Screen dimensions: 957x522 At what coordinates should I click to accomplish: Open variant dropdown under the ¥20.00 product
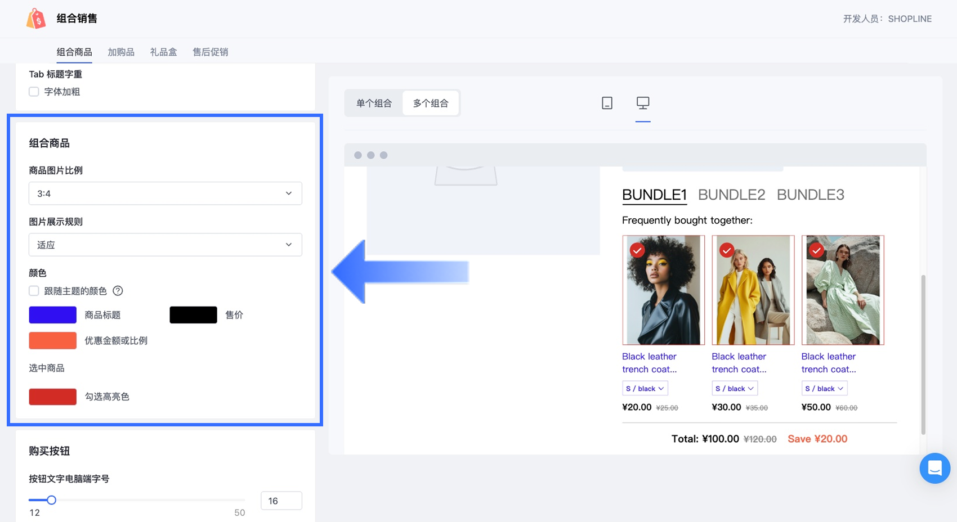pos(645,389)
